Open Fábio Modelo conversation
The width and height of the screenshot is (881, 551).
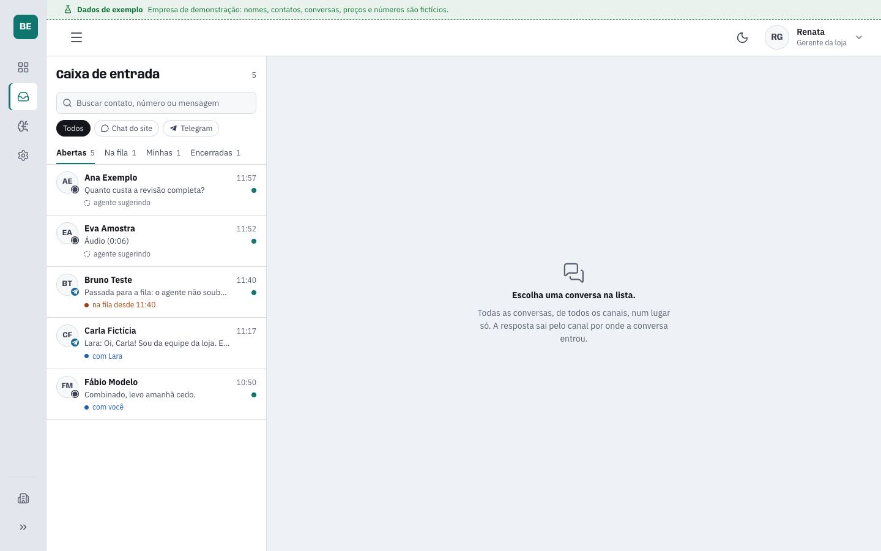(x=156, y=394)
